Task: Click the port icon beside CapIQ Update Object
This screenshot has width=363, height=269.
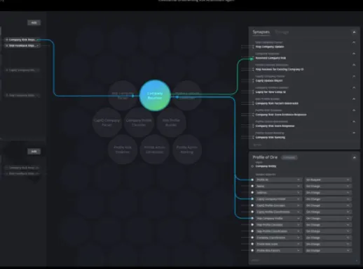Action: pos(253,80)
